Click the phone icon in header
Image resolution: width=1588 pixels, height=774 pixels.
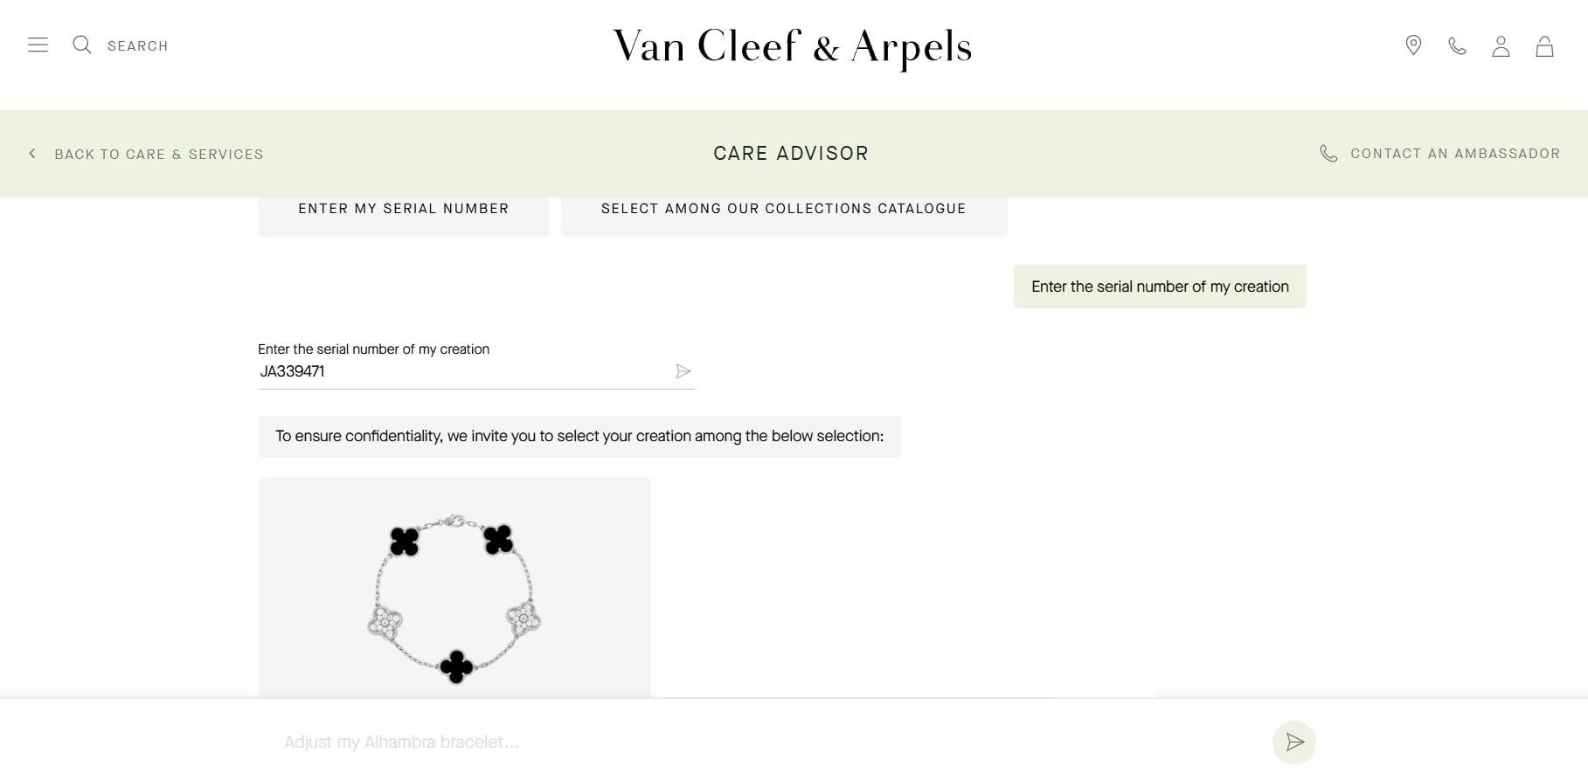tap(1457, 45)
